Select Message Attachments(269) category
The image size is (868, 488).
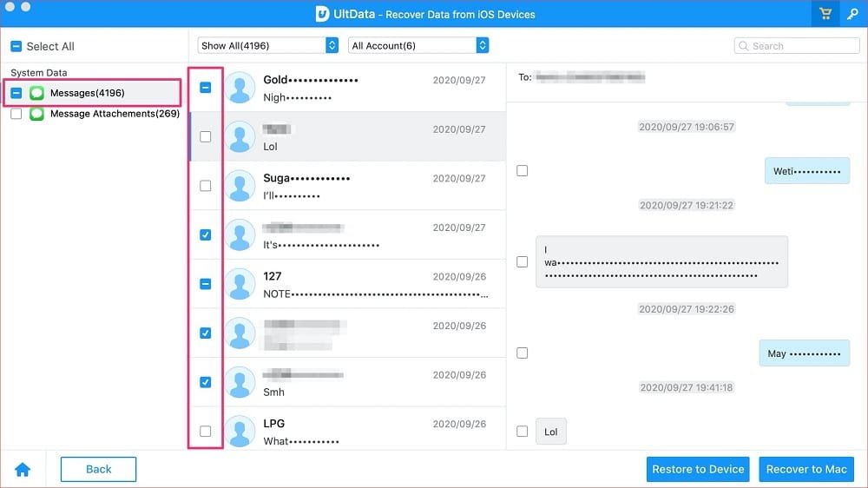pyautogui.click(x=115, y=114)
